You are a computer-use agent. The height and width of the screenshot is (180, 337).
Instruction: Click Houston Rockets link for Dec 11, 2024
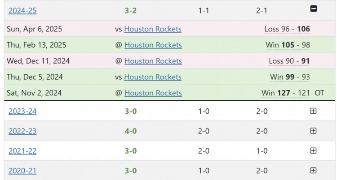point(153,61)
